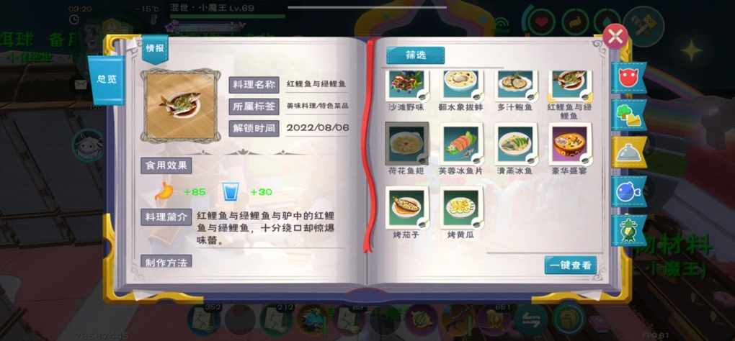
Task: Select the 烤茄子 dish thumbnail
Action: (406, 208)
